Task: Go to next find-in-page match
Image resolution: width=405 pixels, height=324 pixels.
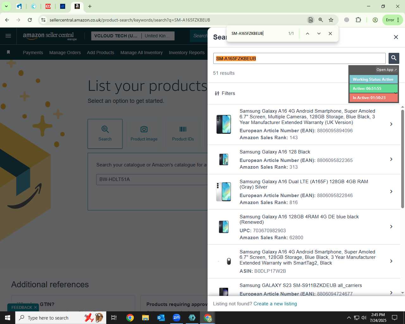Action: coord(319,34)
